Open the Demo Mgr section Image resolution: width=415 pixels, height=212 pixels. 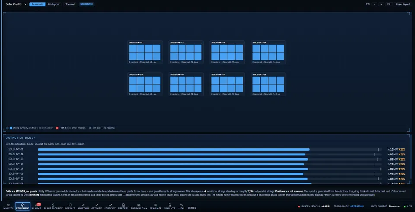point(155,206)
